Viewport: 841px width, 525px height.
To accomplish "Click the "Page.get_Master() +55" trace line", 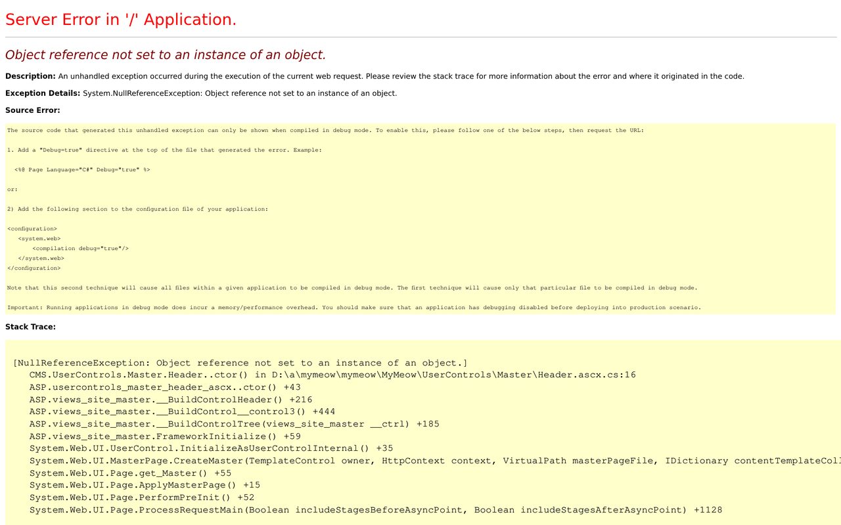I will (131, 473).
